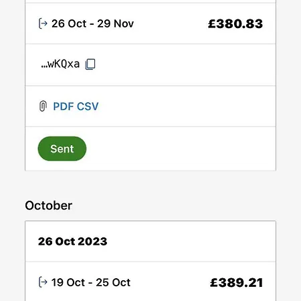The width and height of the screenshot is (301, 301).
Task: Click the 26 Oct 2023 date header
Action: [72, 241]
